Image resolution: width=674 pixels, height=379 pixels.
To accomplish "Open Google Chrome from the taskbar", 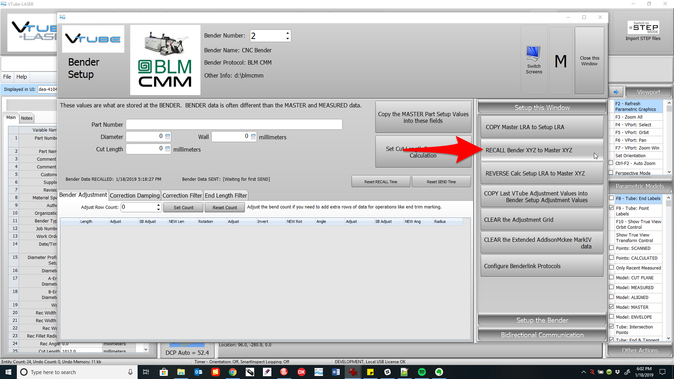I will (x=232, y=372).
